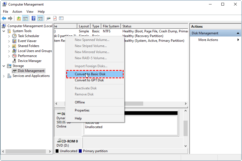
Task: Click the NTFS file system cell
Action: click(107, 31)
